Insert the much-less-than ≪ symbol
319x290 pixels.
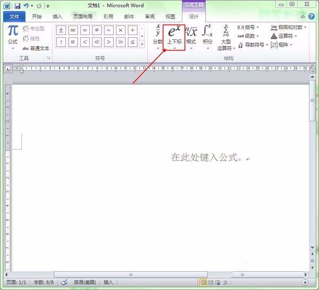click(x=97, y=42)
